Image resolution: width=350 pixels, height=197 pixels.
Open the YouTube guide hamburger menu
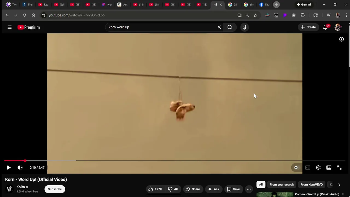click(10, 27)
